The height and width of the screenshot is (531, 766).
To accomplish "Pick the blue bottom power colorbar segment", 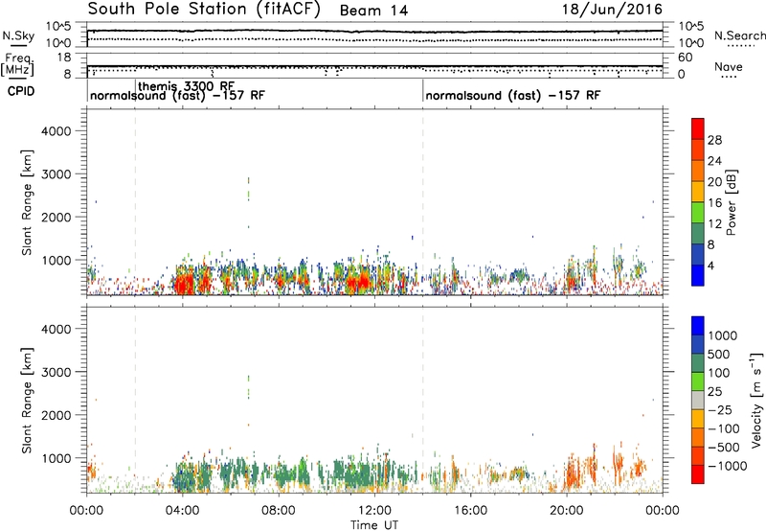I will [698, 275].
